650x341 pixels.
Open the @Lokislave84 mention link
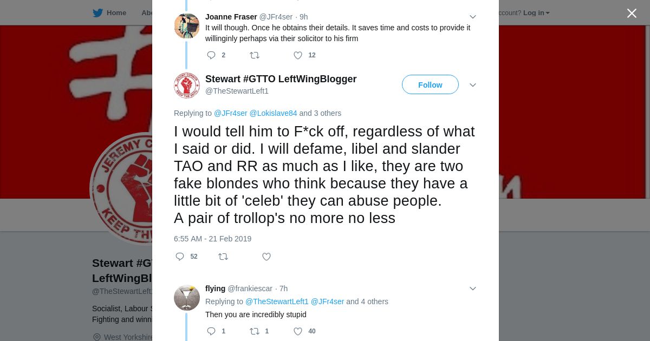click(273, 113)
